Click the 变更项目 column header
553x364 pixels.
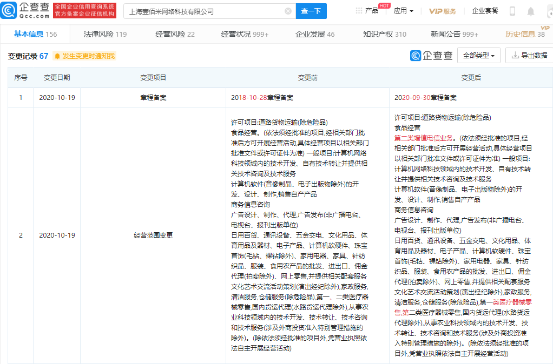point(153,77)
